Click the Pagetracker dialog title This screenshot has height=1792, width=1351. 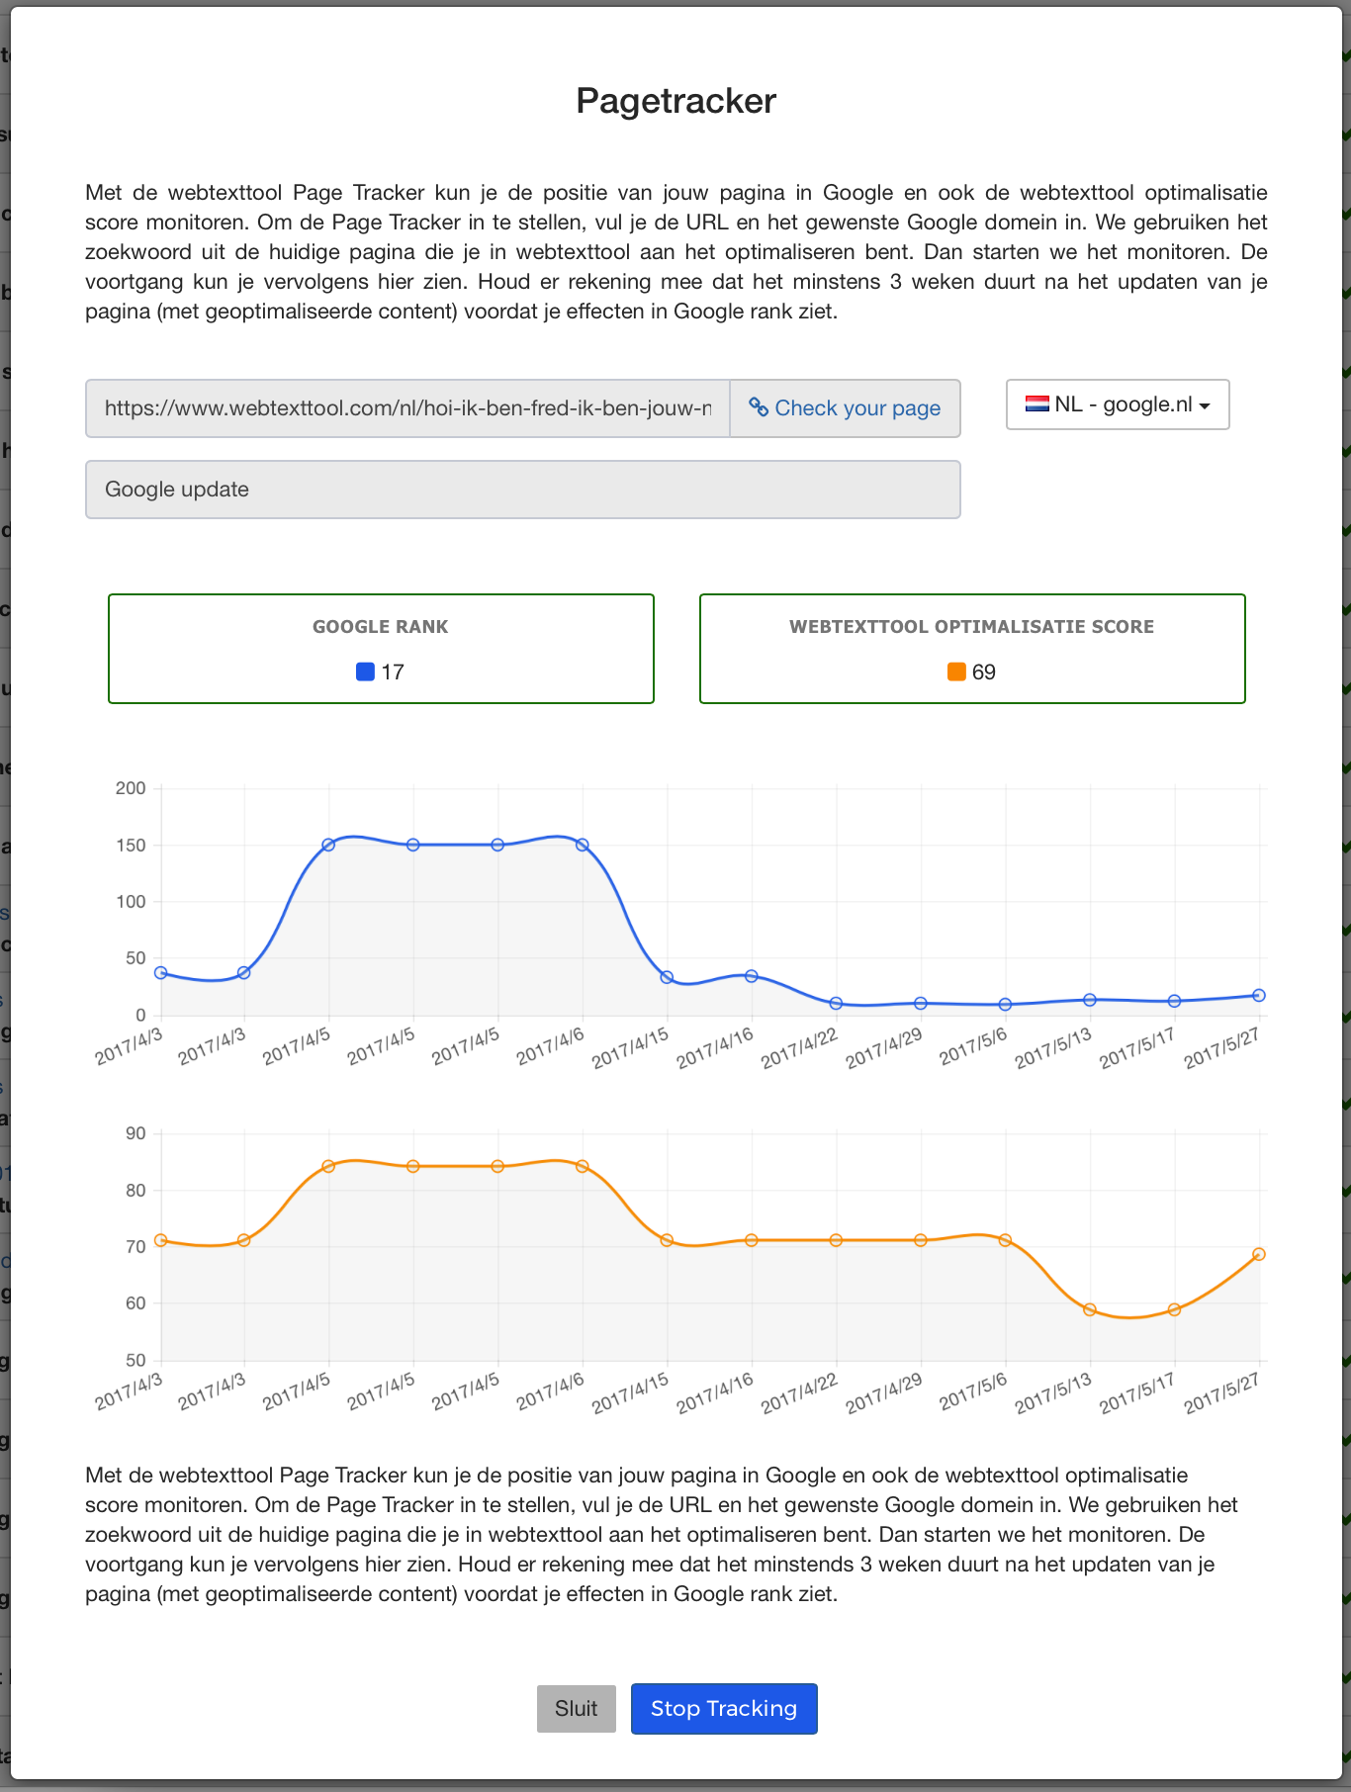click(676, 101)
